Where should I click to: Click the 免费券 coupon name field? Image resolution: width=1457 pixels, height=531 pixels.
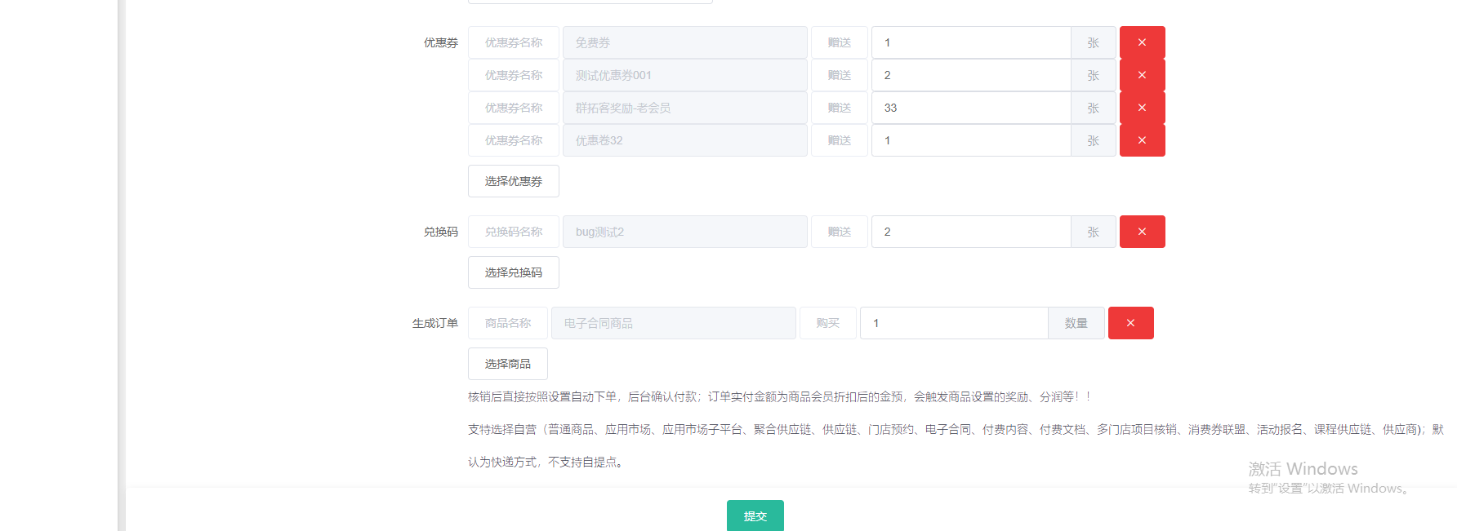pyautogui.click(x=684, y=42)
